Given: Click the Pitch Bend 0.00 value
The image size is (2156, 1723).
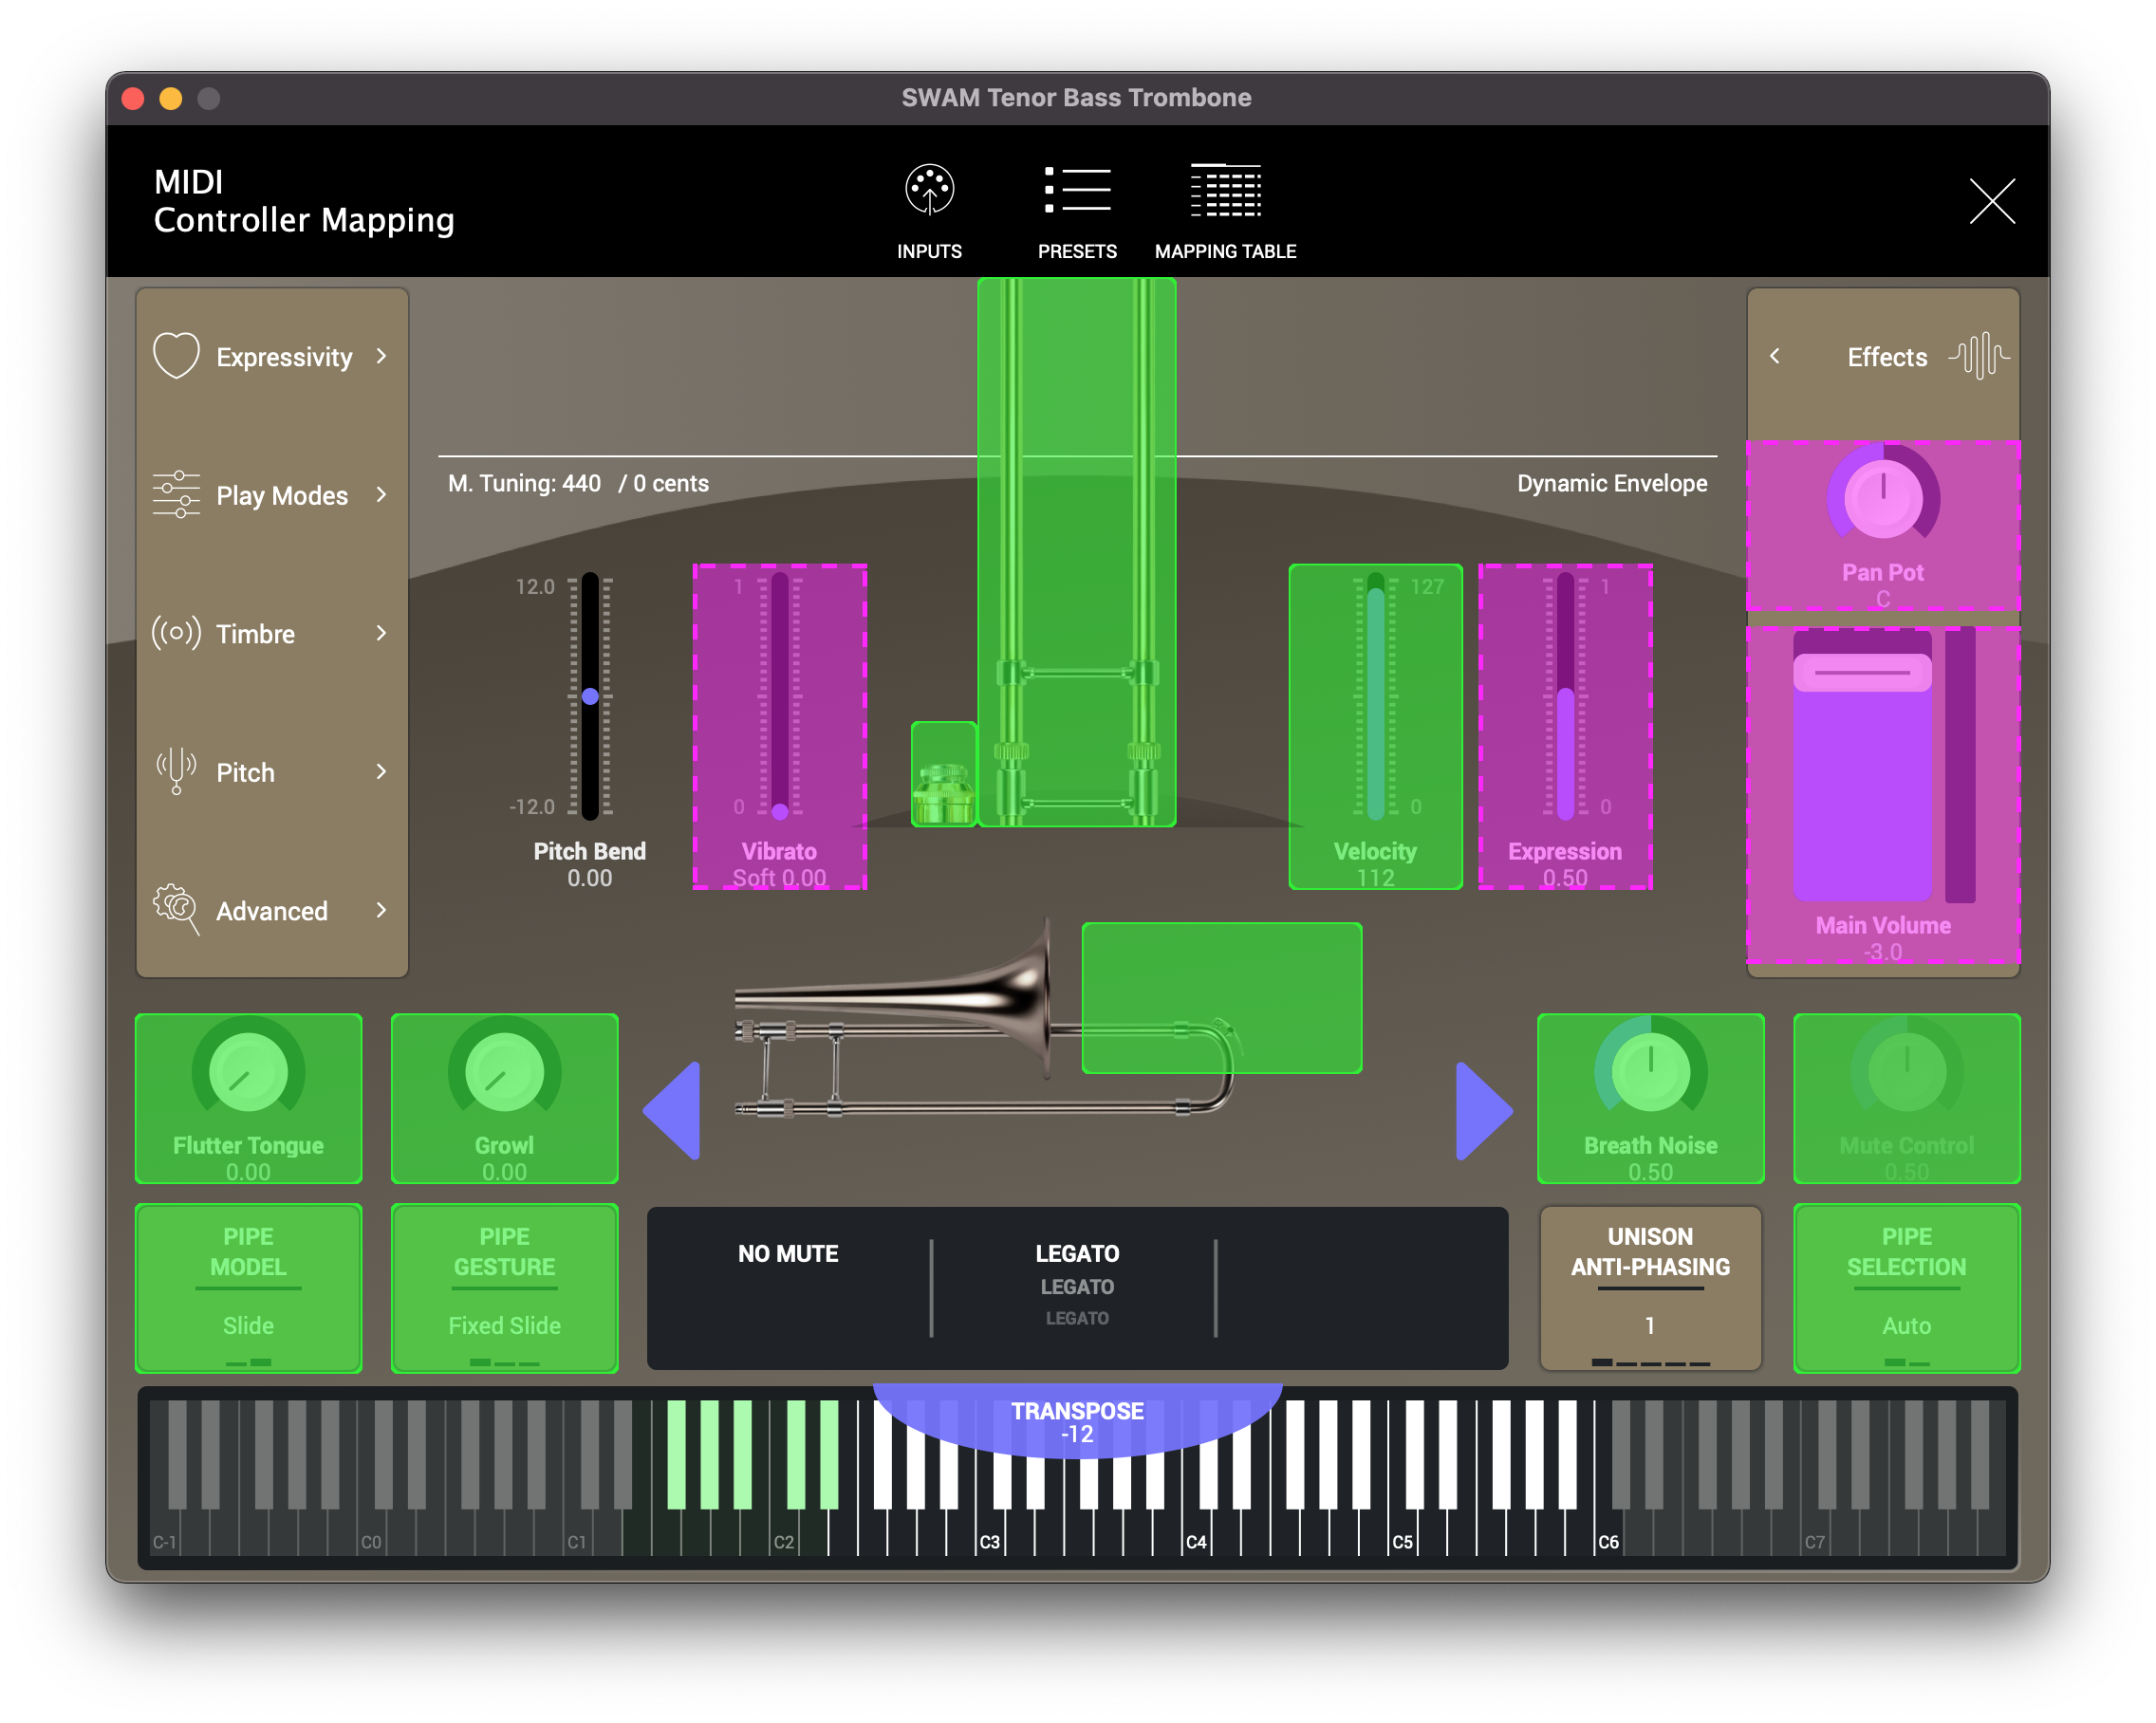Looking at the screenshot, I should [x=590, y=878].
